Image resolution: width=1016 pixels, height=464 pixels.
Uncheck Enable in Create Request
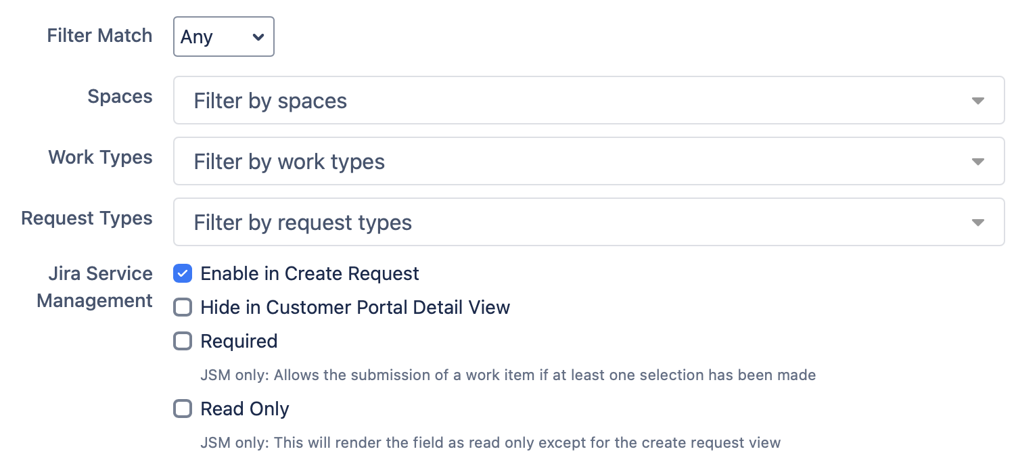click(x=182, y=273)
